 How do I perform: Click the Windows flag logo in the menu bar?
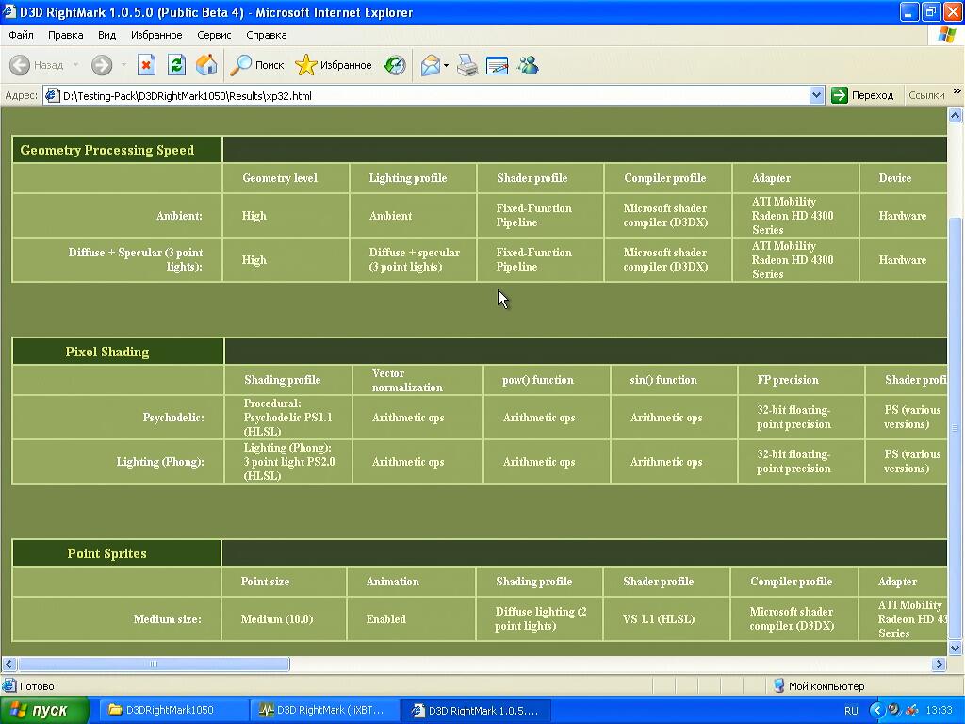pos(946,35)
